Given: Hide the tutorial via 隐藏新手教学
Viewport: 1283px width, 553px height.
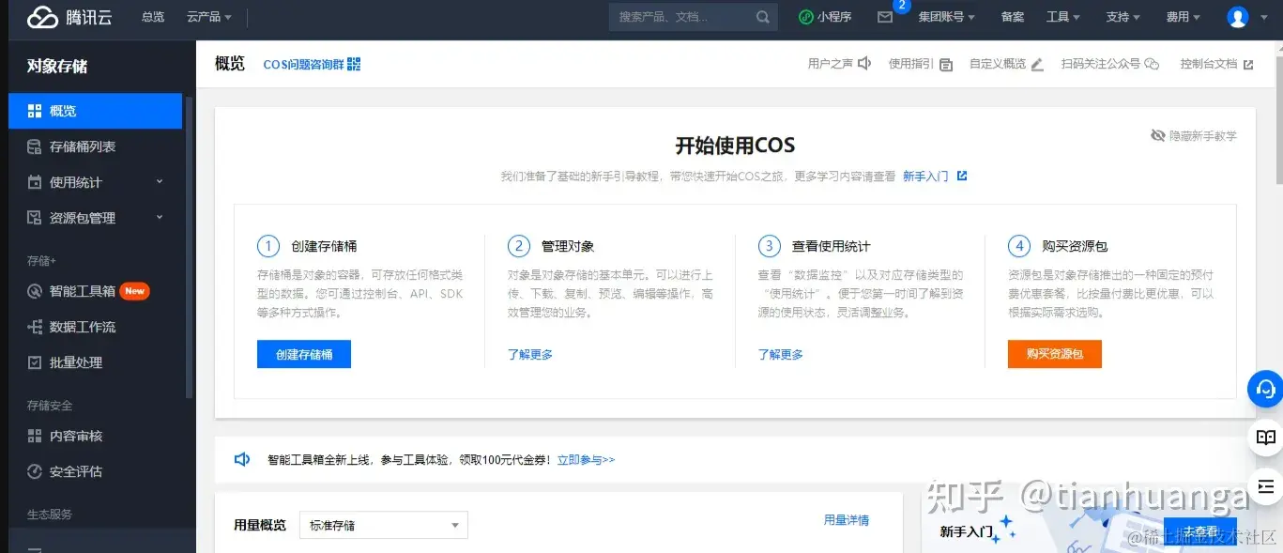Looking at the screenshot, I should pos(1194,135).
